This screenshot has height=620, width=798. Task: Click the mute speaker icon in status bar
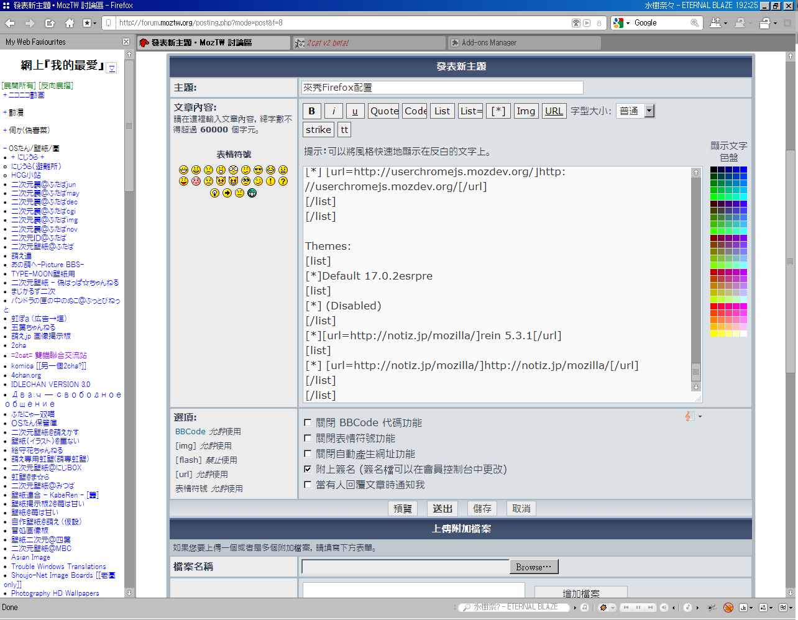click(x=664, y=608)
